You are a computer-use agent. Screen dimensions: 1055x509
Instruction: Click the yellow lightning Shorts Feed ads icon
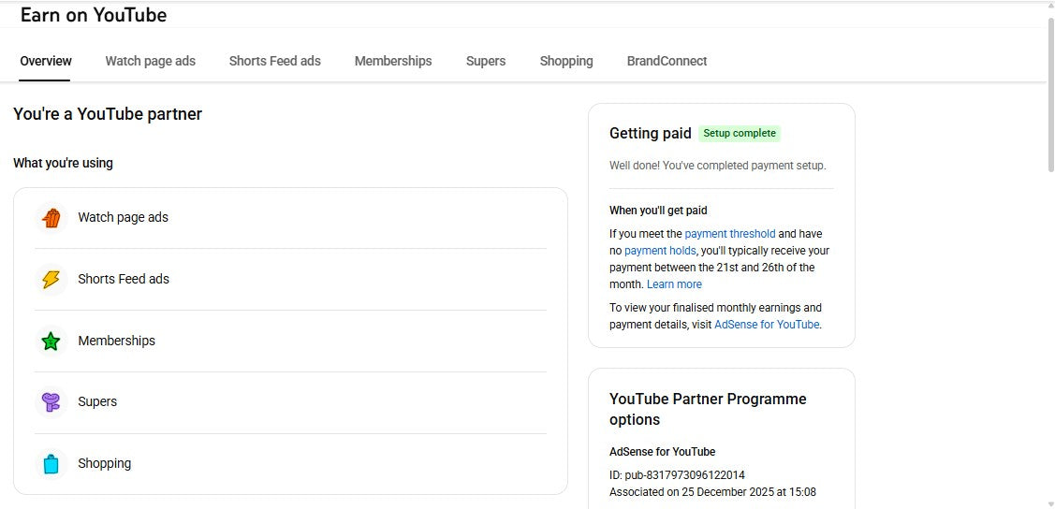pyautogui.click(x=51, y=280)
